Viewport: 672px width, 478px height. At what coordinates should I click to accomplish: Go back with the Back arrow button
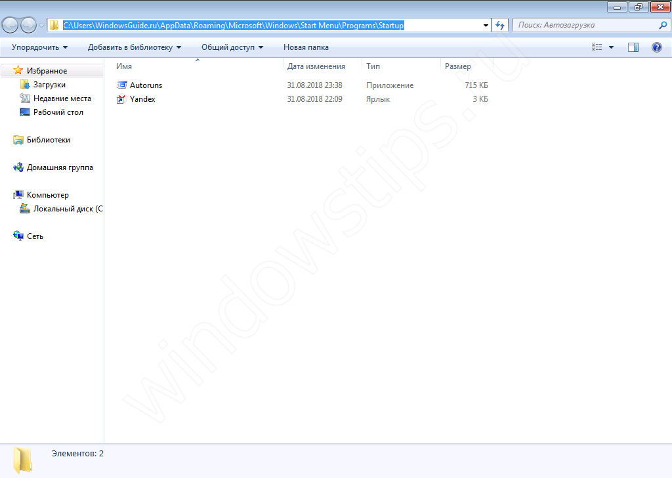pyautogui.click(x=10, y=26)
